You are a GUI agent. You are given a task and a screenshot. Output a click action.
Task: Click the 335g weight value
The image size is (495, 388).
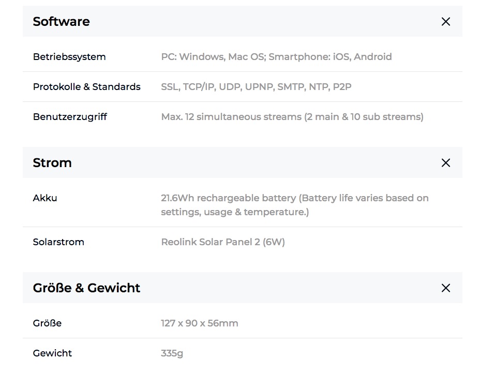[x=172, y=353]
